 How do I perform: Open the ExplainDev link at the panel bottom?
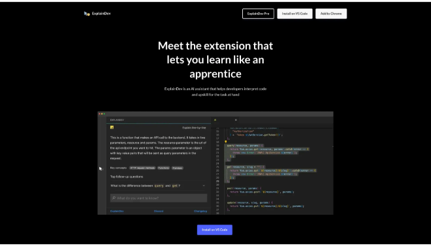pos(117,211)
